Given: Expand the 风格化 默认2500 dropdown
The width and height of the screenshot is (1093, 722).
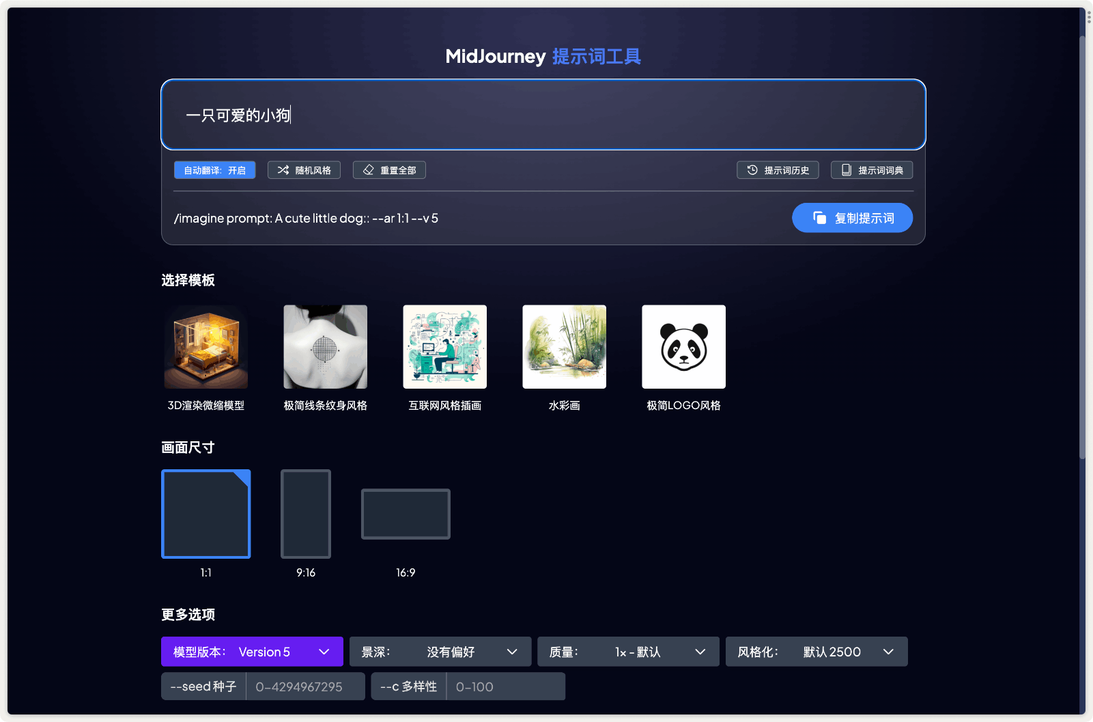Looking at the screenshot, I should (817, 652).
